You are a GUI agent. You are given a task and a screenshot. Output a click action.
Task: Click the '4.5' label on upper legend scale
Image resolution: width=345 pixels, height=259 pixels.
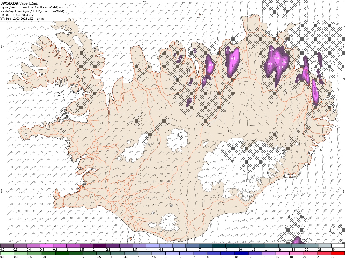(161, 250)
